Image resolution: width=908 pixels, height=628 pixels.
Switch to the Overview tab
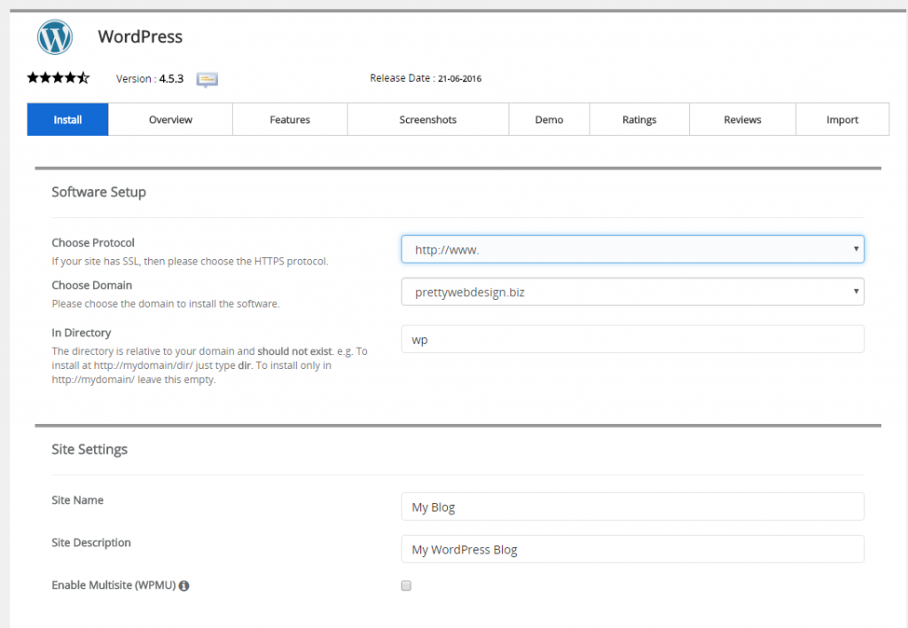[170, 120]
